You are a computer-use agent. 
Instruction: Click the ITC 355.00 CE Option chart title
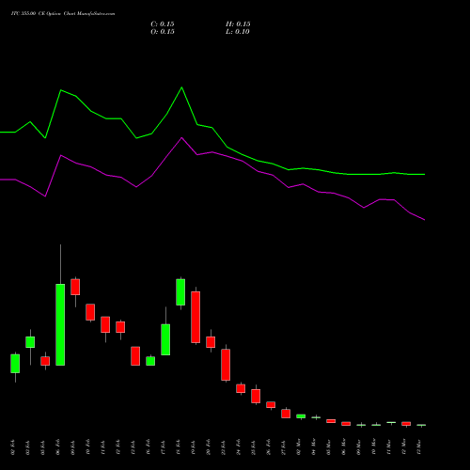coord(63,14)
